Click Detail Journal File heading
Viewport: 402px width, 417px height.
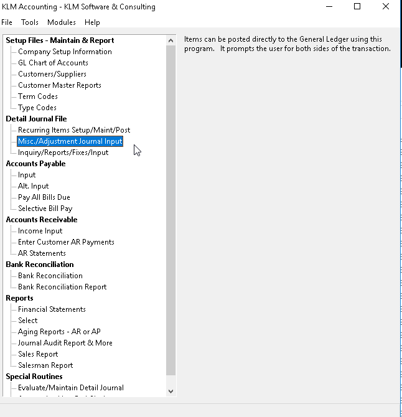click(36, 119)
